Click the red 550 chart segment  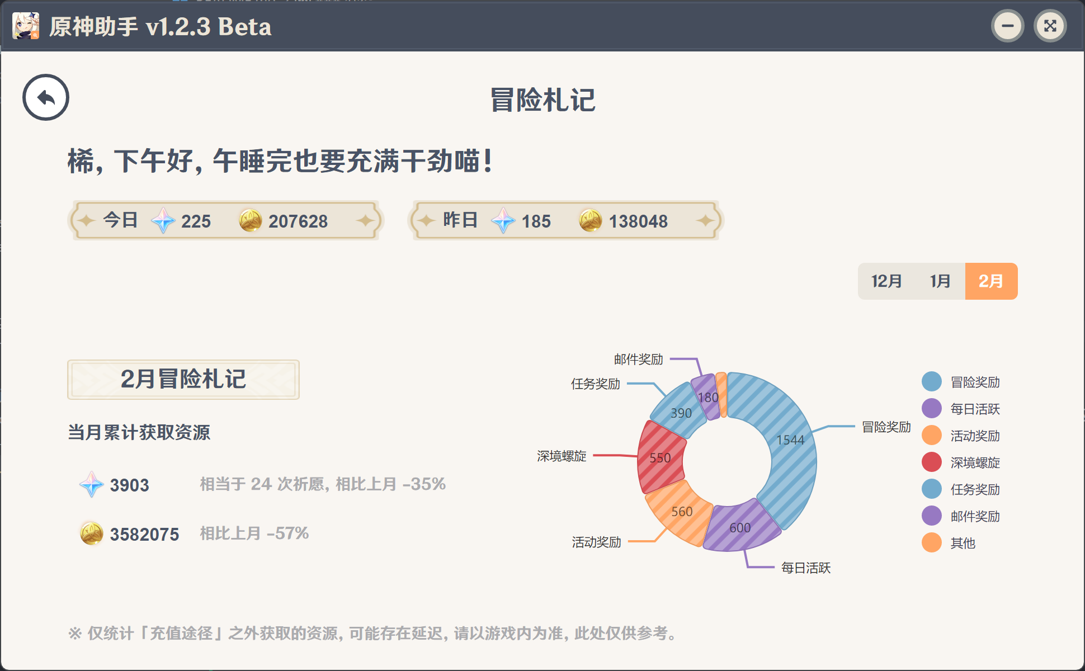660,458
